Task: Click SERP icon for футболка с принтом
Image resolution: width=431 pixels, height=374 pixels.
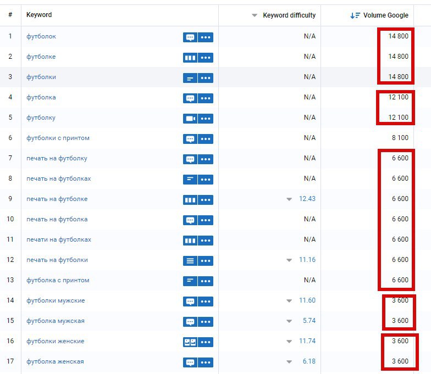Action: click(x=190, y=281)
